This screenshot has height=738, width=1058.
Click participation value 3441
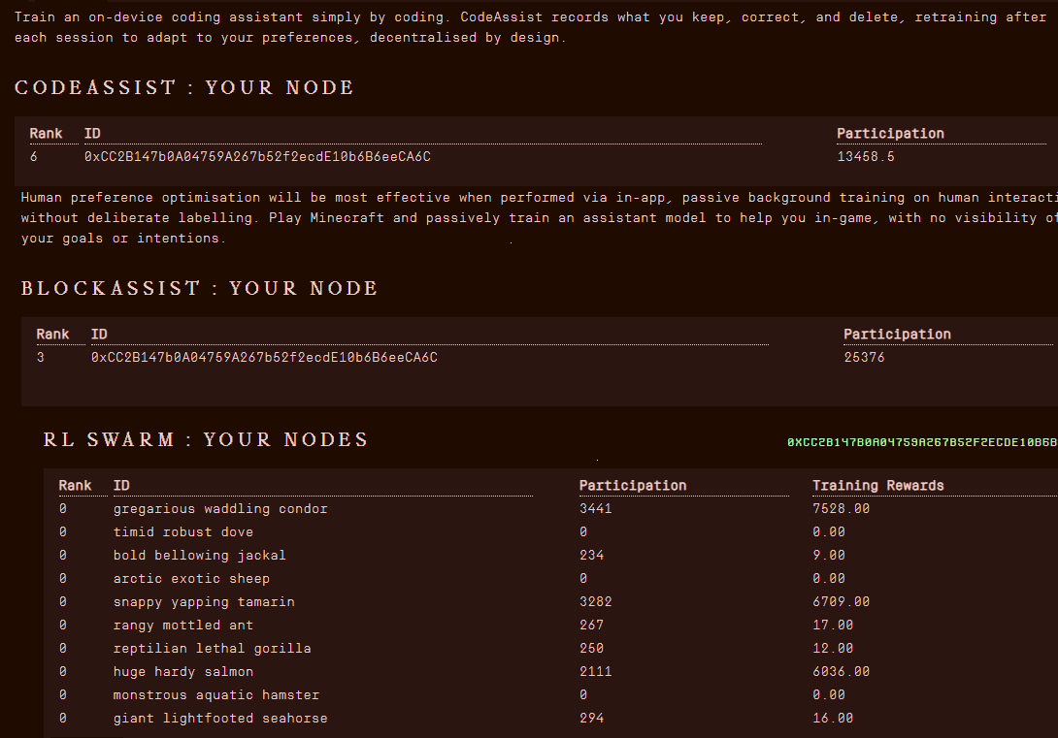tap(595, 509)
